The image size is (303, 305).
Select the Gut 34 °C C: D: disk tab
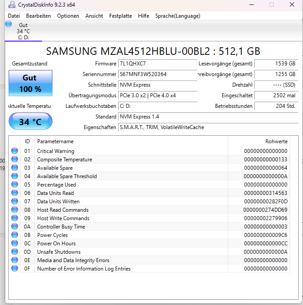23,31
